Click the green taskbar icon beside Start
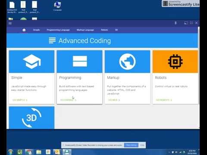This screenshot has width=207, height=155. 20,152
